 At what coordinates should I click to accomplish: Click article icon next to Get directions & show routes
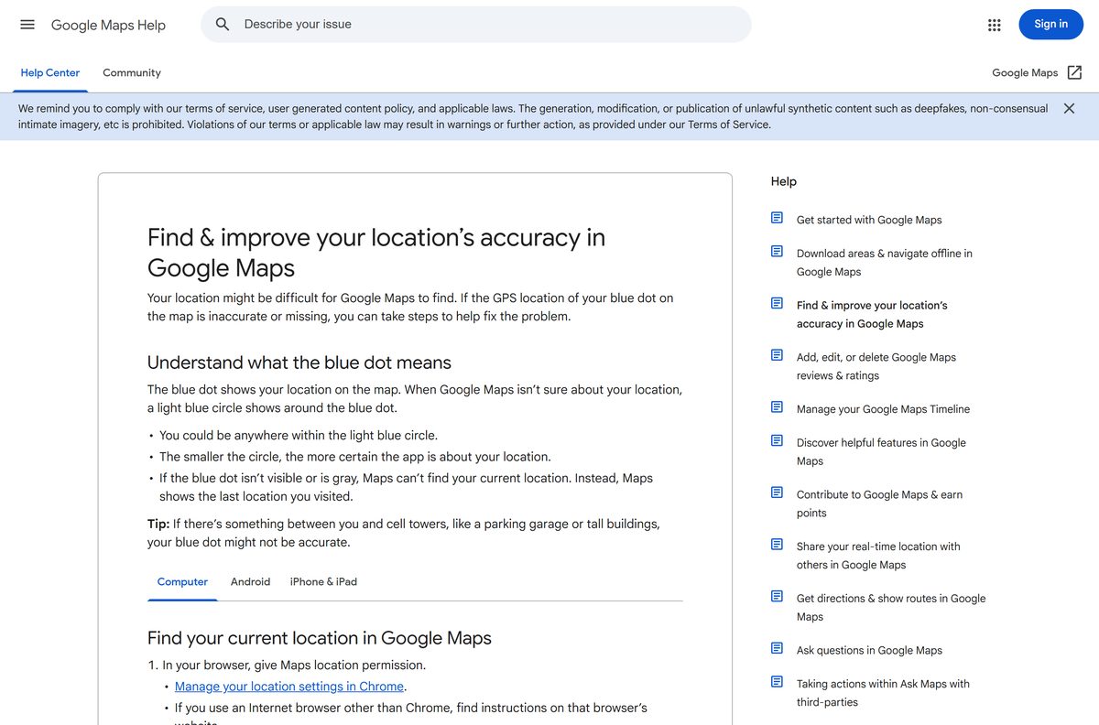pos(777,597)
